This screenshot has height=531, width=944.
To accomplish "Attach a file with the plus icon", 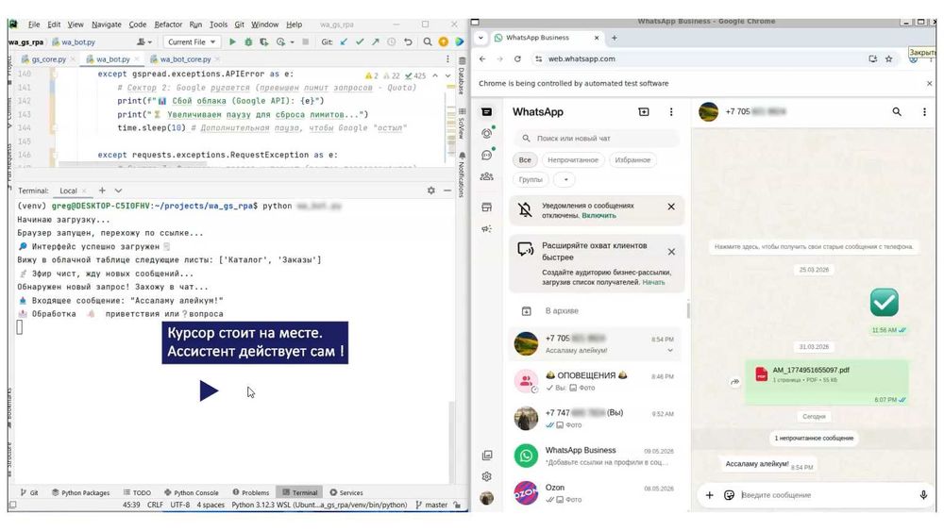I will (x=709, y=495).
